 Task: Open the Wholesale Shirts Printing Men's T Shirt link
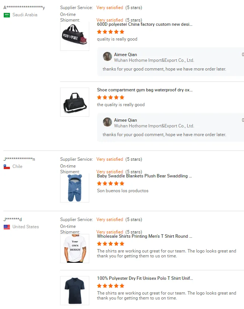[145, 236]
